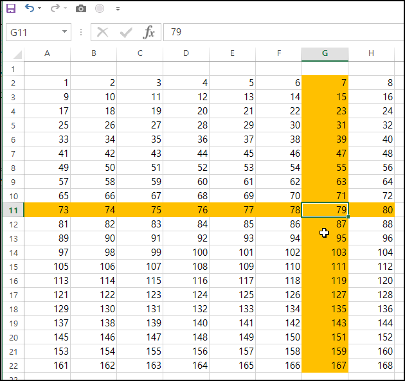The image size is (405, 381).
Task: Click the Camera tool icon
Action: [x=81, y=9]
